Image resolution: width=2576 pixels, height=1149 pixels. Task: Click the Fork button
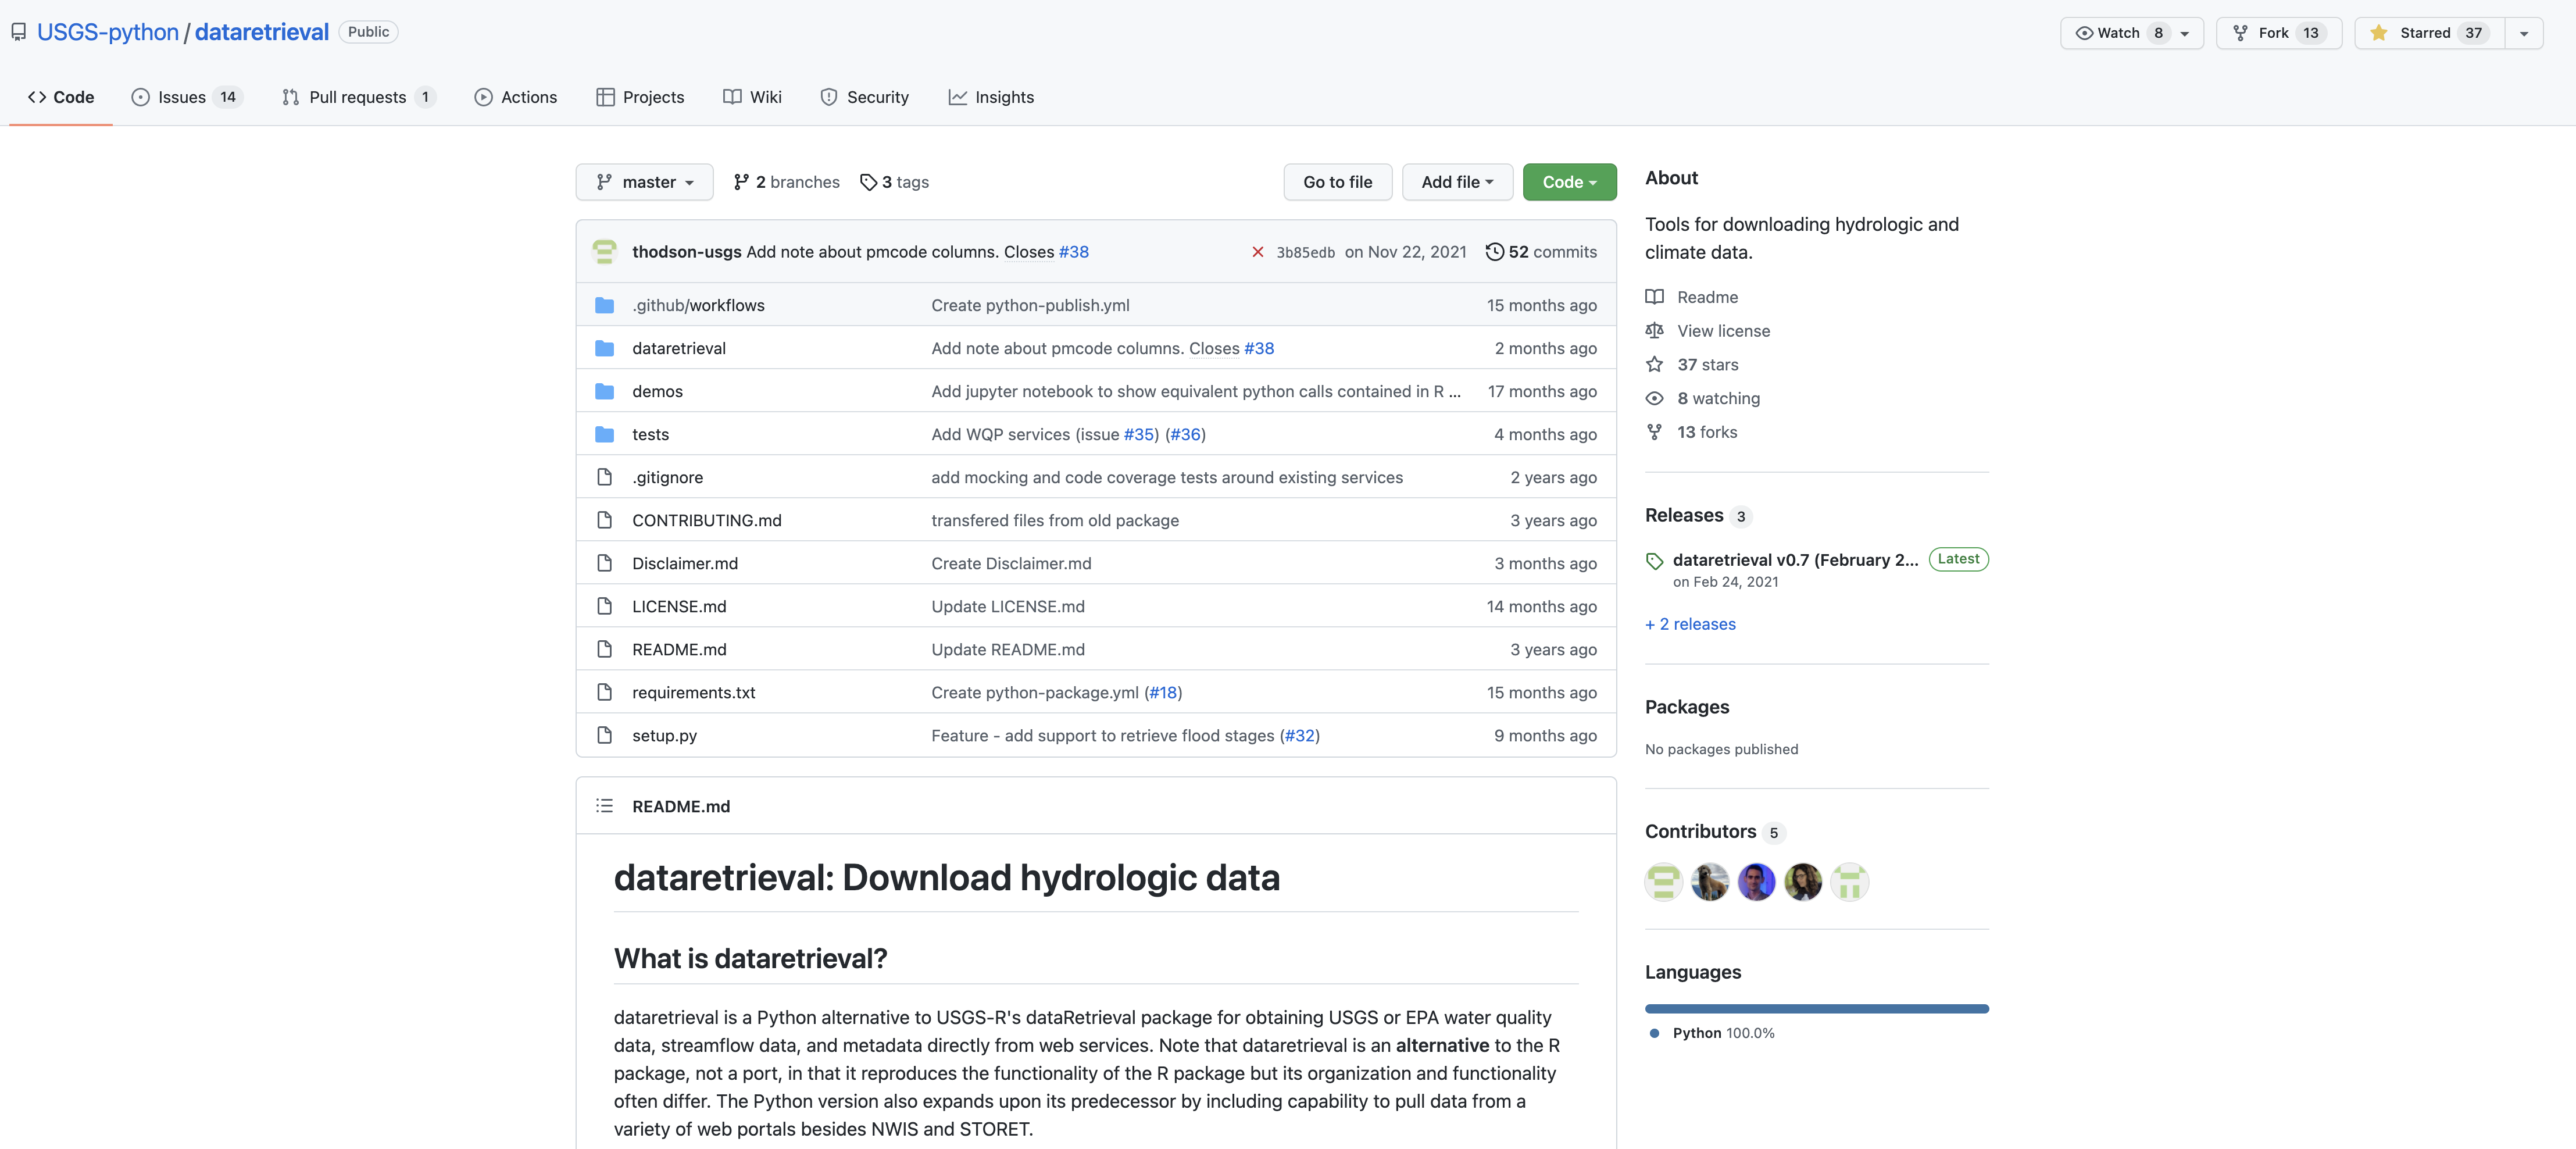click(x=2279, y=33)
